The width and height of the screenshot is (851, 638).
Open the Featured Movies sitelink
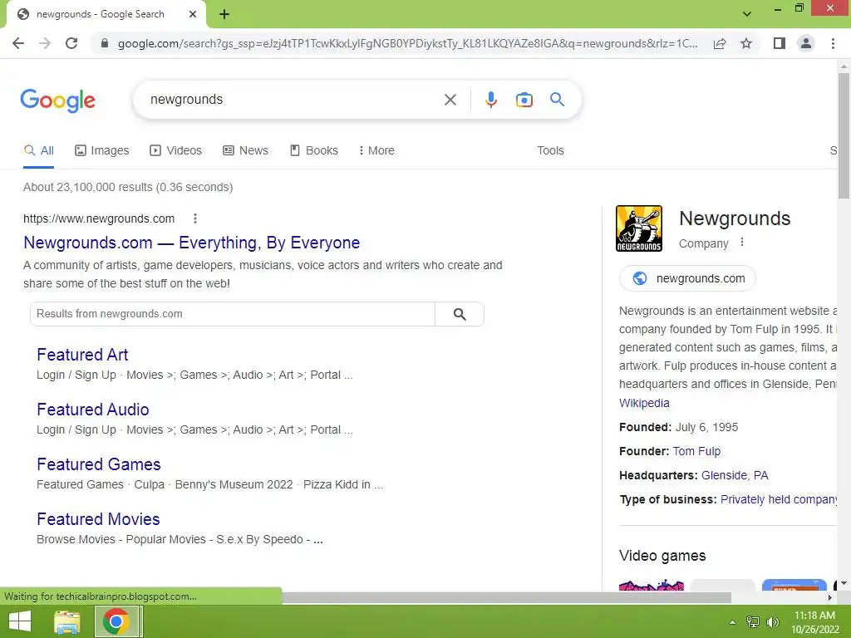coord(98,519)
